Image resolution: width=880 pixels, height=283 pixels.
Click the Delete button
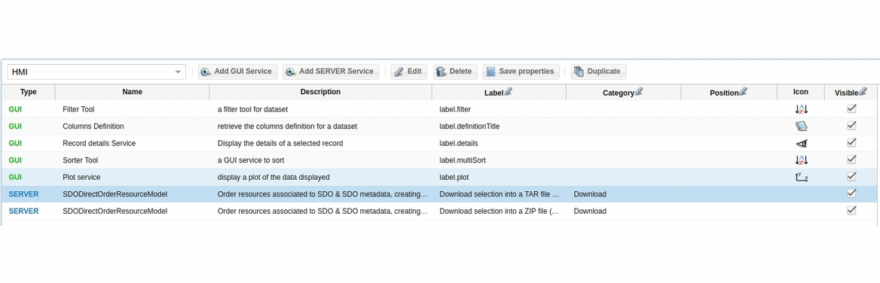click(x=454, y=72)
